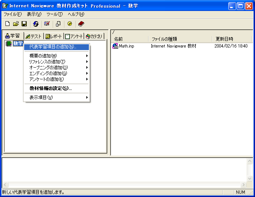Expand the オープニングの追加(O) submenu
This screenshot has width=255, height=197.
point(56,67)
